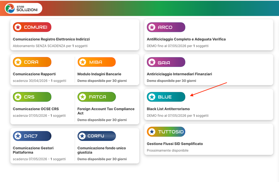The height and width of the screenshot is (182, 279).
Task: Click MIBA's 'Demo disponibile per 30 giorni' text
Action: (102, 81)
